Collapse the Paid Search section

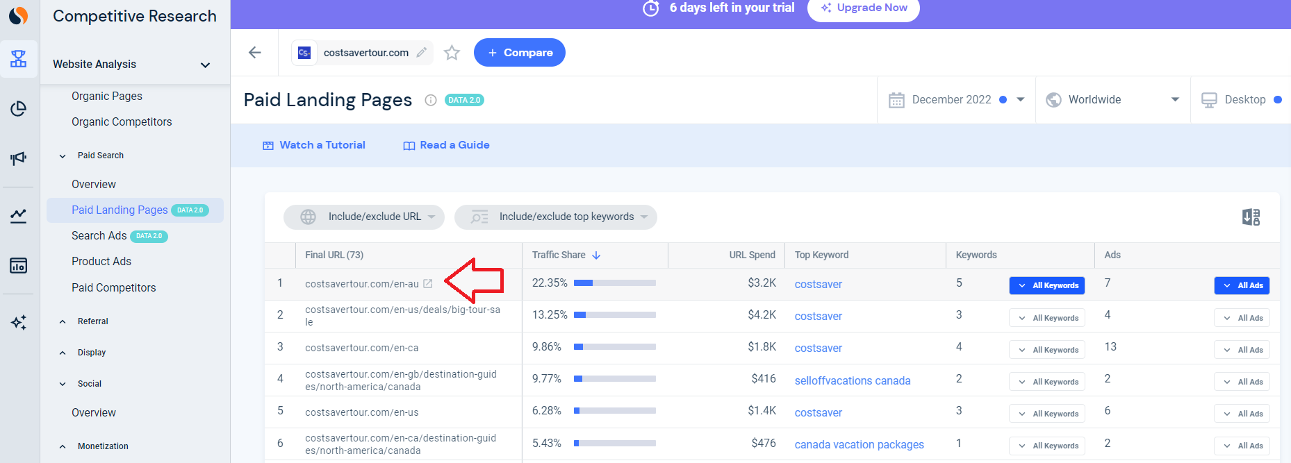tap(63, 156)
